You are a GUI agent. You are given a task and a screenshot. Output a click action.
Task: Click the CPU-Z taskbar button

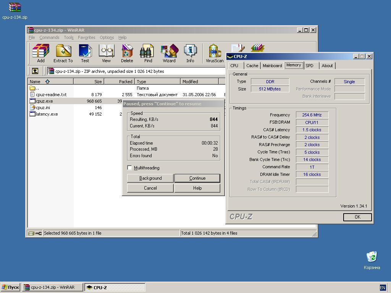tap(115, 287)
